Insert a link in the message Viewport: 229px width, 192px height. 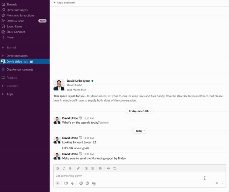[78, 168]
